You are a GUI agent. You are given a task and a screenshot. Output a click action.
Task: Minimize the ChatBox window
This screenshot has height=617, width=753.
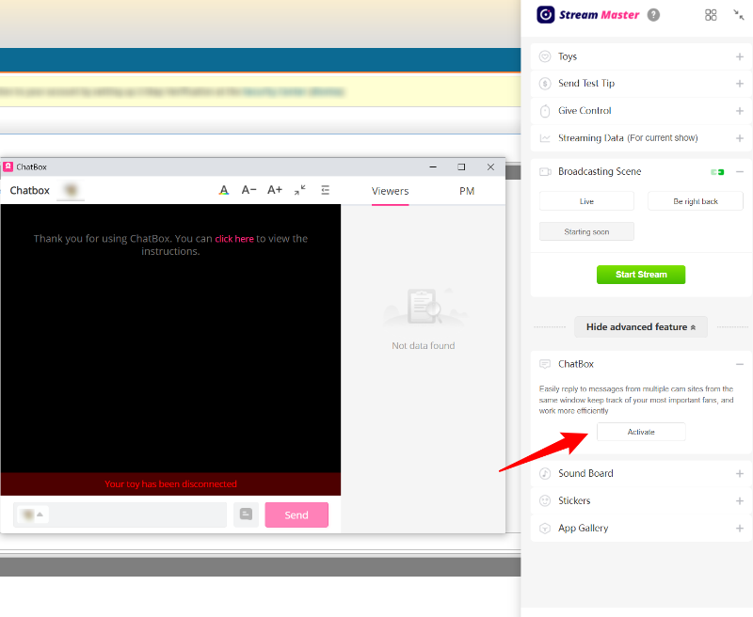point(433,167)
